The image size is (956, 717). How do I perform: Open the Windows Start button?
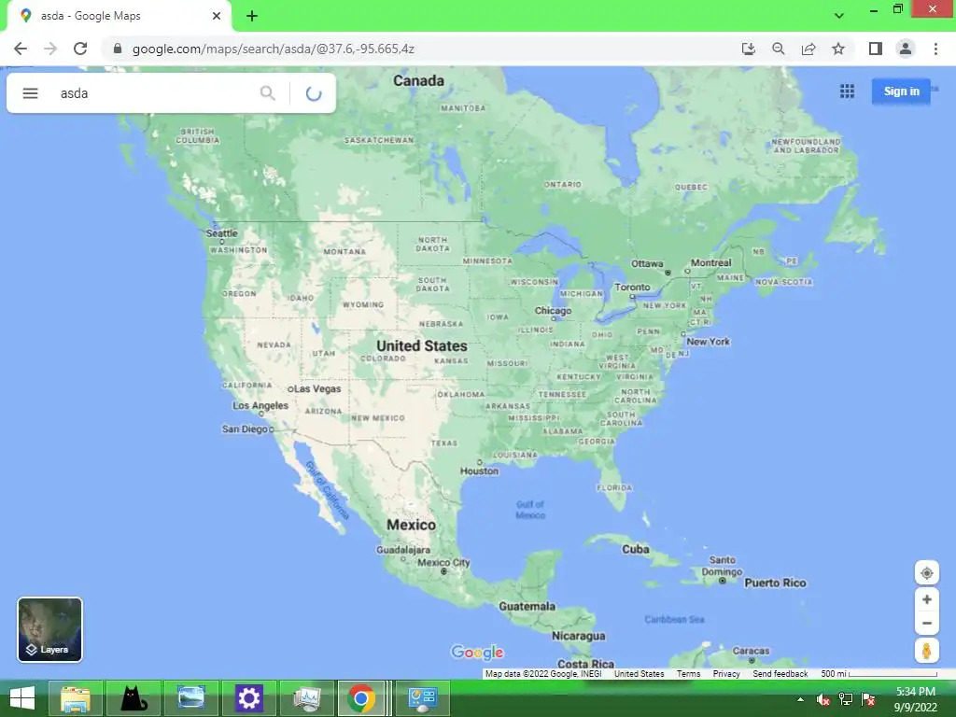[22, 698]
